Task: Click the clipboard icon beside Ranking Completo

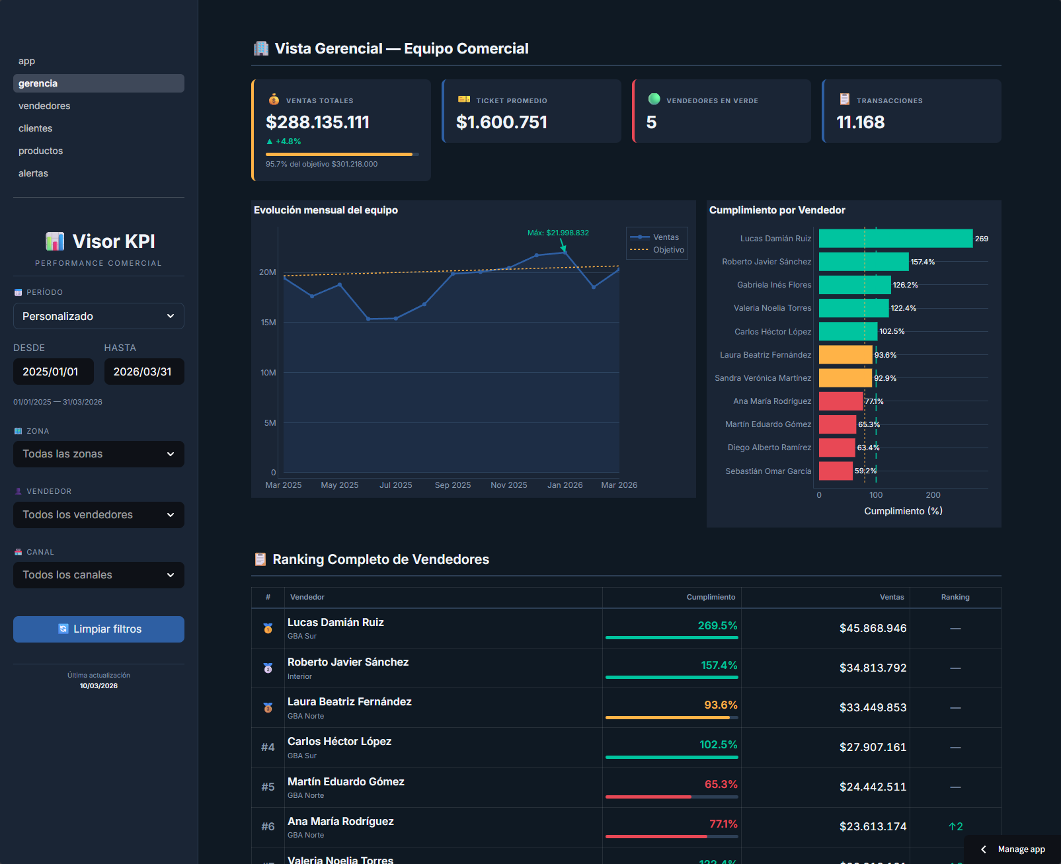Action: pos(260,559)
